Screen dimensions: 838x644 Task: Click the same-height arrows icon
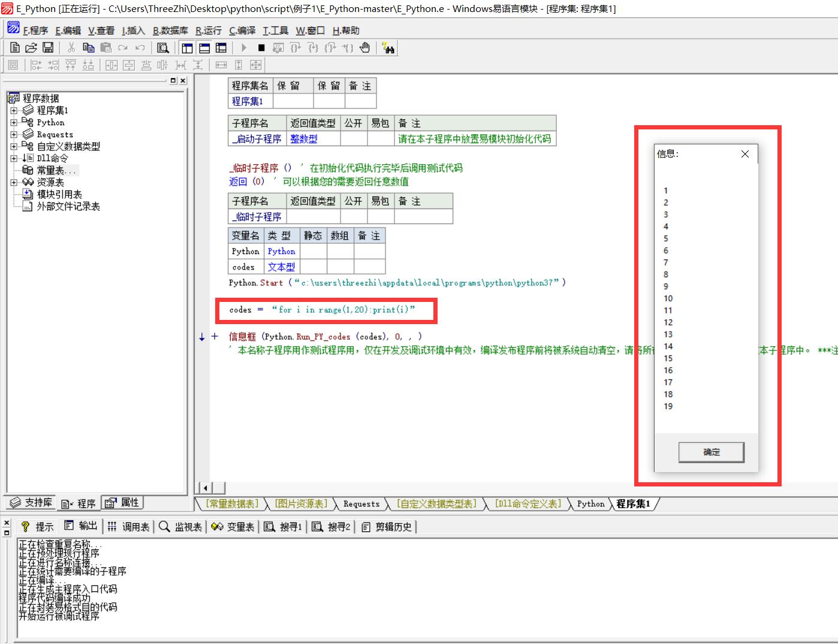(239, 65)
